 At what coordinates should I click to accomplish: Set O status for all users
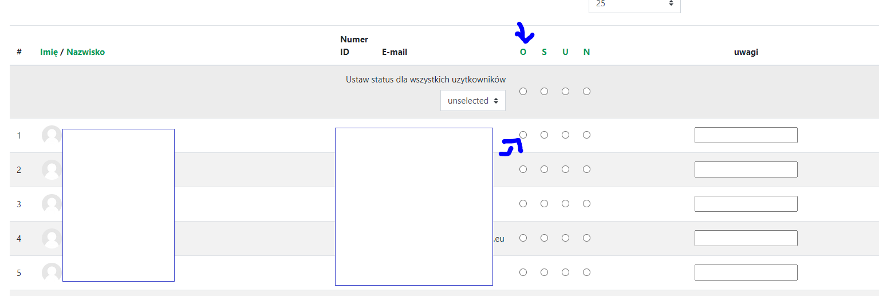pos(523,92)
